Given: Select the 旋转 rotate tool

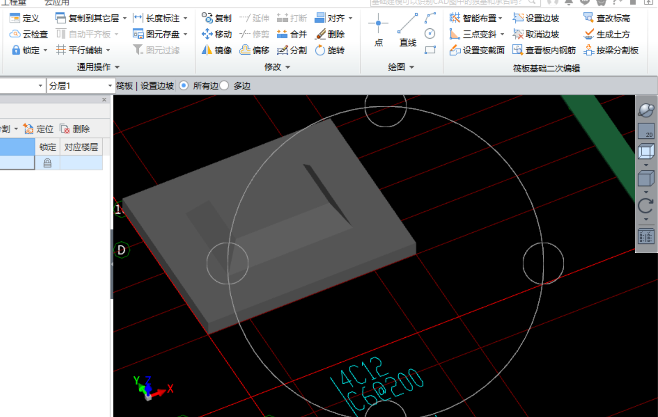Looking at the screenshot, I should click(330, 50).
